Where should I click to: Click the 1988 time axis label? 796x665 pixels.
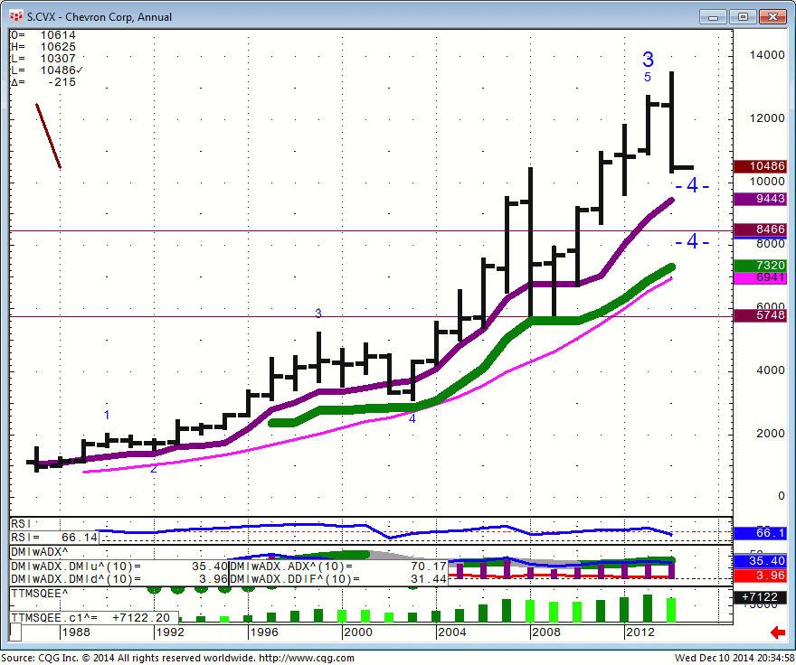(76, 632)
